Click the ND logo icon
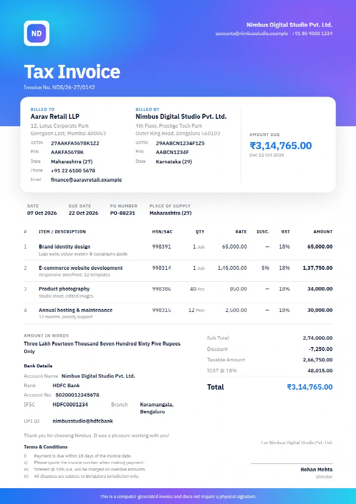The height and width of the screenshot is (504, 356). (x=37, y=34)
